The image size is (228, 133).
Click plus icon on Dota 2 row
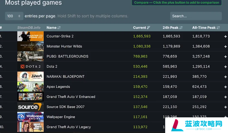coord(225,67)
